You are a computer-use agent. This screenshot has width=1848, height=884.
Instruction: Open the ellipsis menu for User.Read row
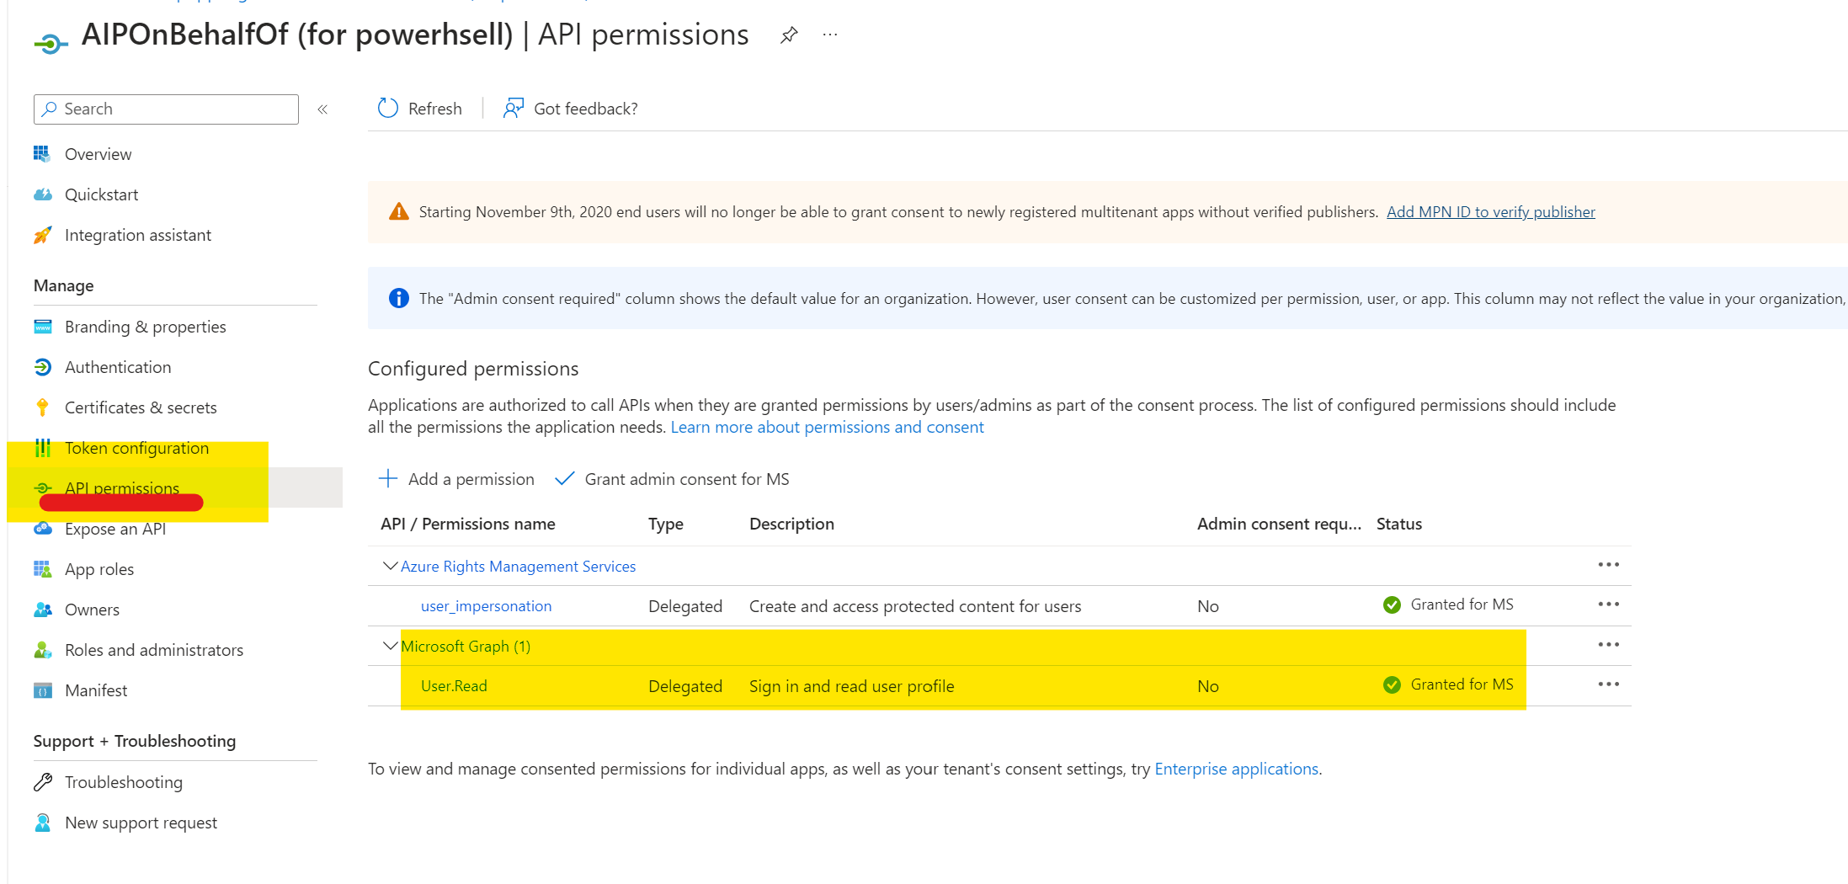click(x=1608, y=684)
